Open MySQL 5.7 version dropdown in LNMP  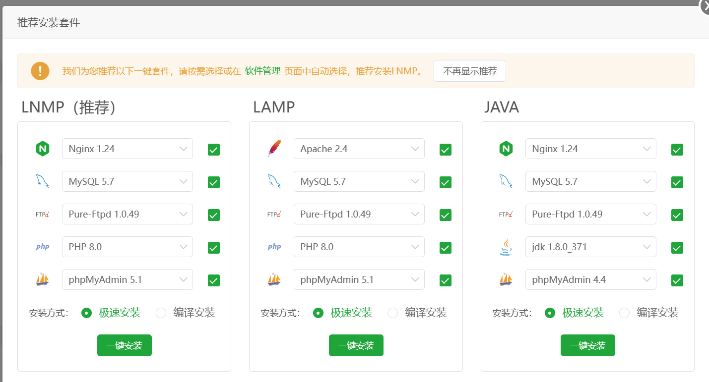pyautogui.click(x=128, y=181)
